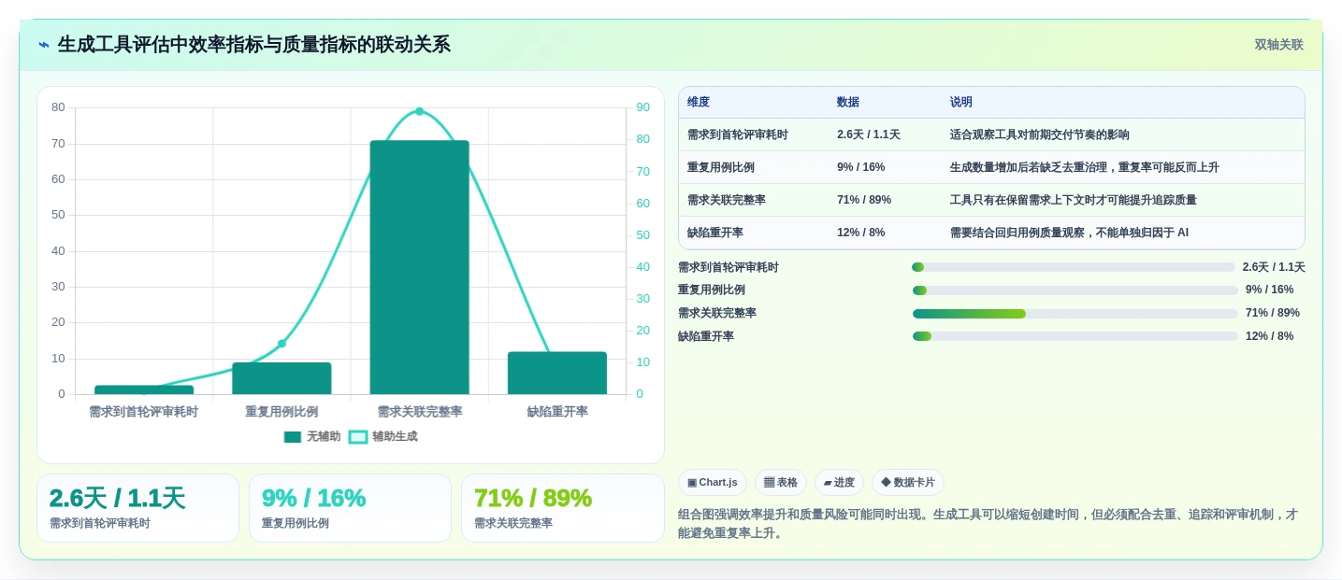Click the 表格 tag chip
Screen dimensions: 1342x580
click(x=780, y=482)
